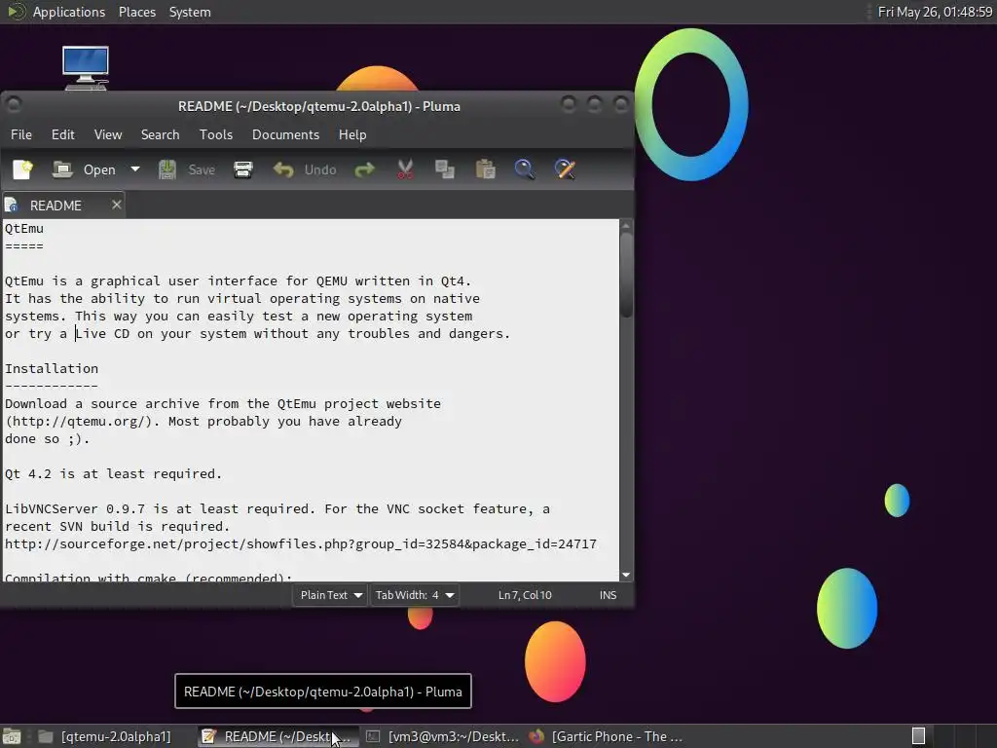Print the document via printer icon
Screen dimensions: 997x748
pyautogui.click(x=242, y=169)
